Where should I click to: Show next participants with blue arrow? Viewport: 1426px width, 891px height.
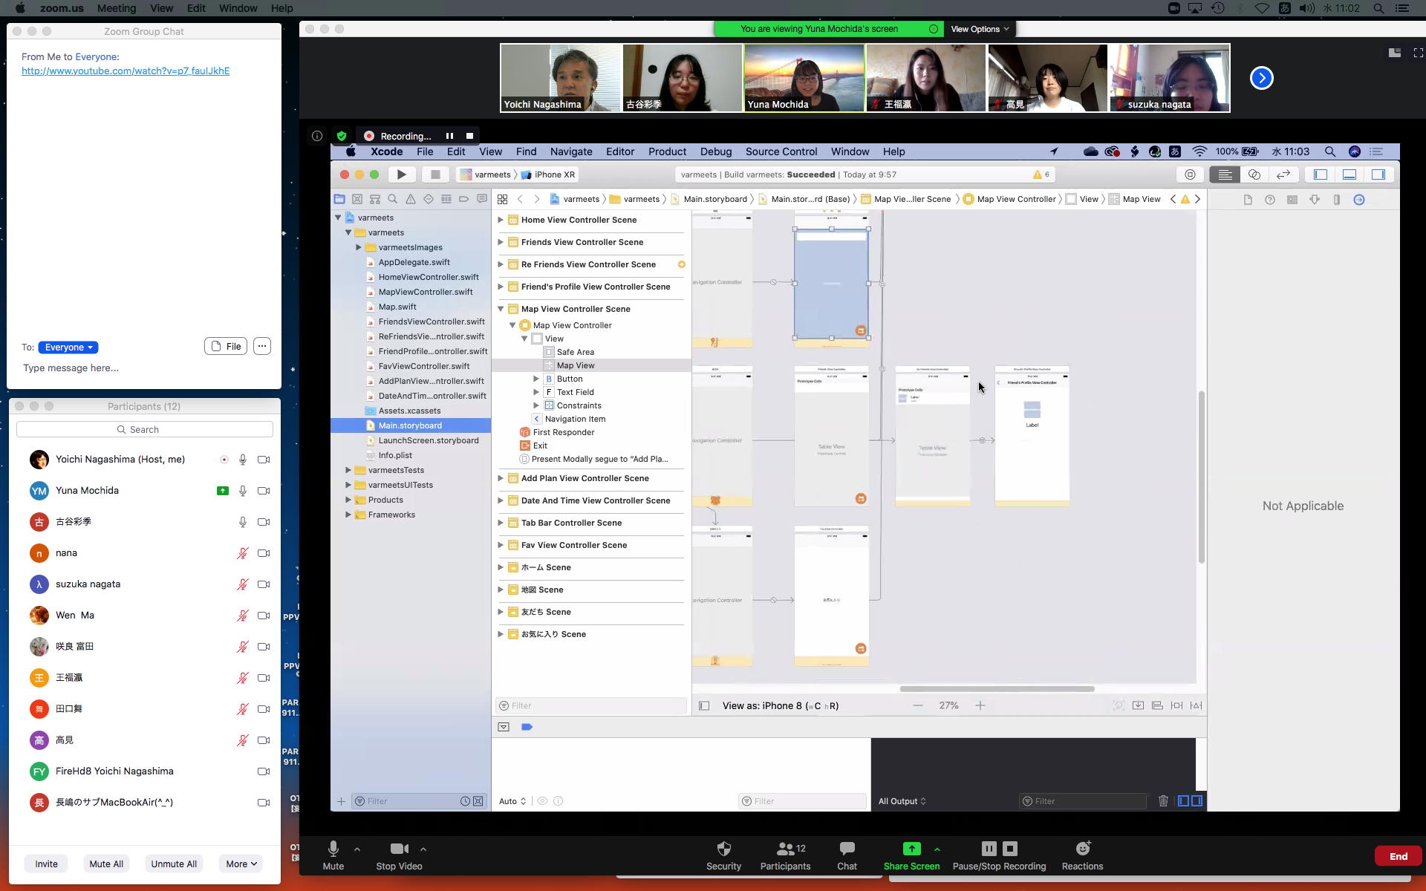1261,78
